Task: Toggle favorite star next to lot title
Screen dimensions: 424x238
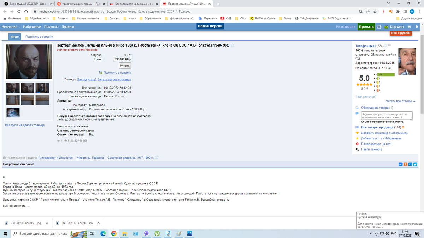Action: point(232,45)
